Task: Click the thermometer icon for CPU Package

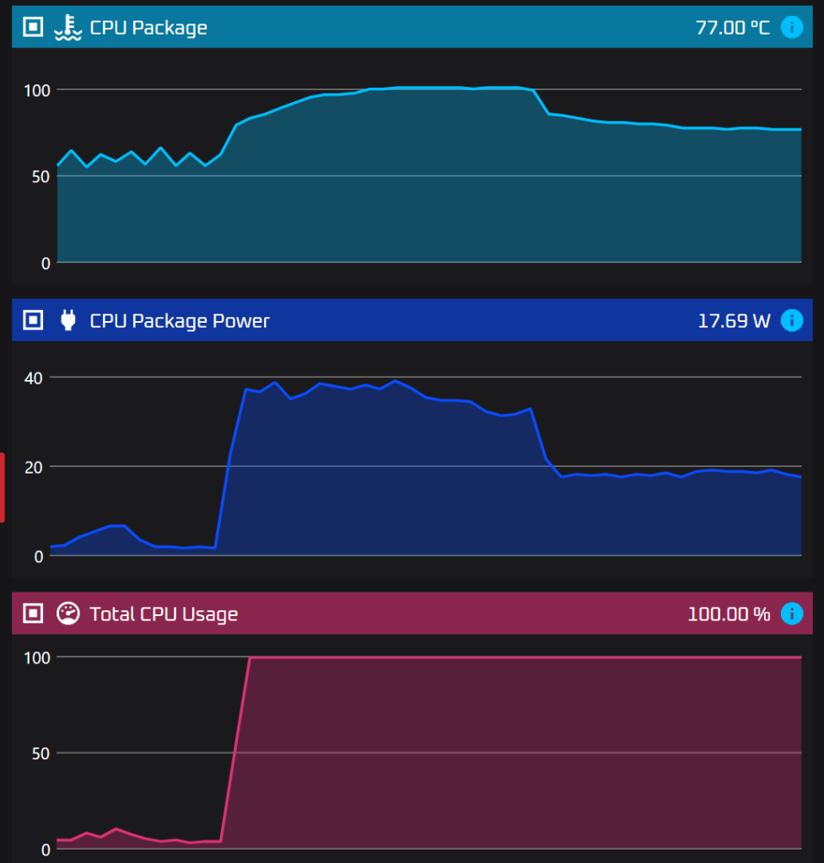Action: [67, 28]
